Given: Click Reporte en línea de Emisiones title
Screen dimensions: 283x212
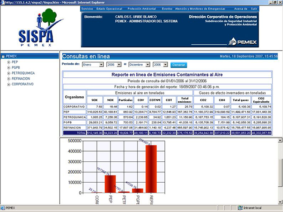Looking at the screenshot, I should pyautogui.click(x=167, y=75).
